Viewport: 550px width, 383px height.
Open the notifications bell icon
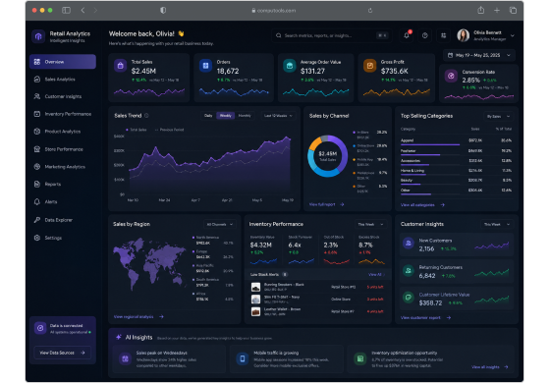tap(407, 35)
